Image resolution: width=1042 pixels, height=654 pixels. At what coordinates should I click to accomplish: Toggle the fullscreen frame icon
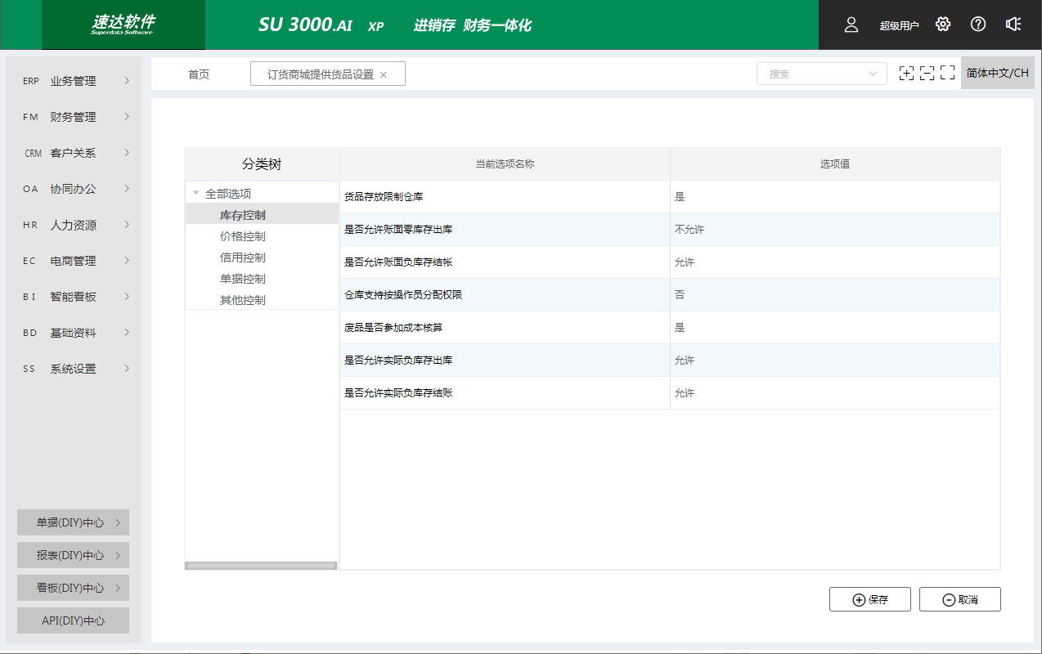947,74
